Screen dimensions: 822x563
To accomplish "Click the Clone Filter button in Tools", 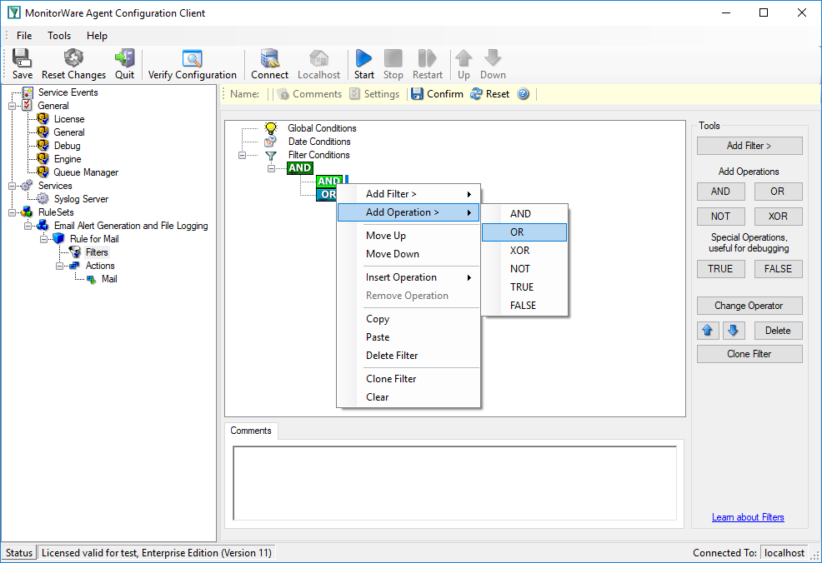I will 749,354.
